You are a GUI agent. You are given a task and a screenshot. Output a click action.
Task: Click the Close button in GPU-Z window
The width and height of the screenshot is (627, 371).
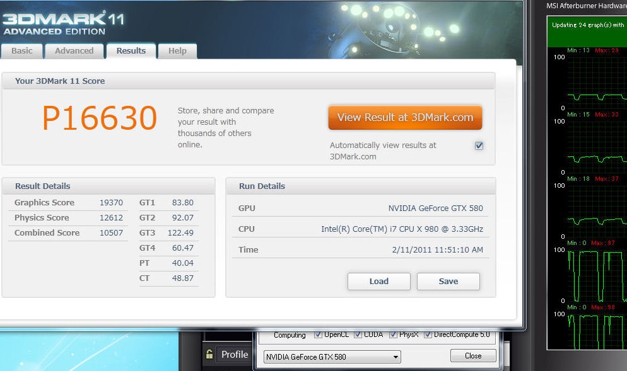pos(473,355)
